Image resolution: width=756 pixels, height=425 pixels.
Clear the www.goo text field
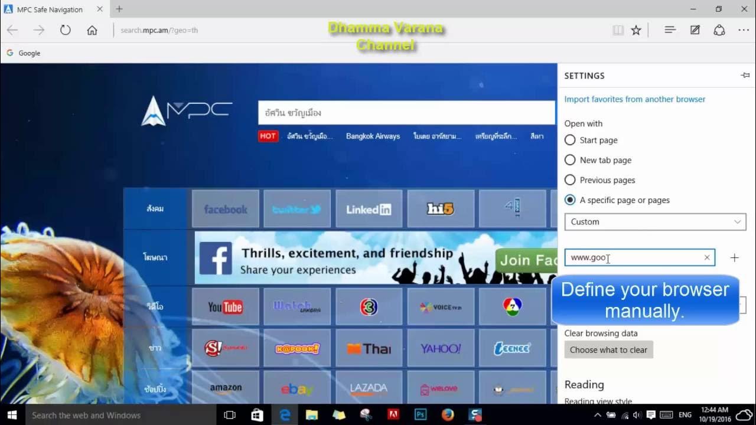(706, 257)
